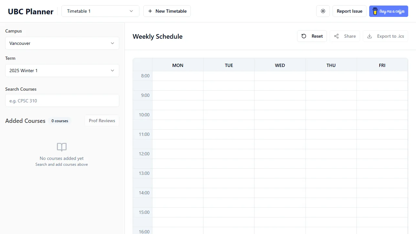This screenshot has width=416, height=234.
Task: Click the MON column header
Action: 177,65
